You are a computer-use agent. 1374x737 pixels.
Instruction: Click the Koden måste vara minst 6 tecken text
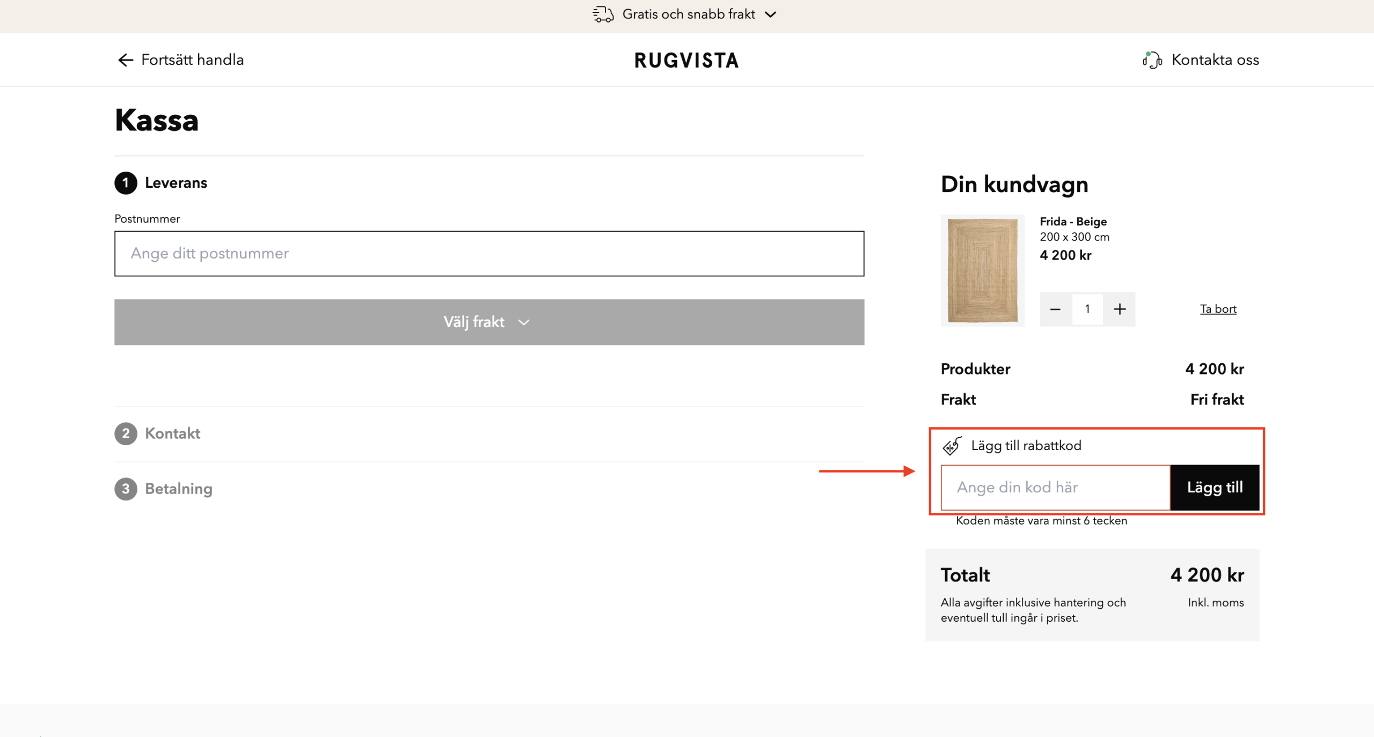tap(1041, 521)
